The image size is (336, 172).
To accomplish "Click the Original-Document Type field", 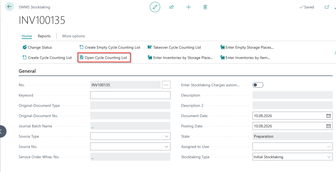I will 130,105.
